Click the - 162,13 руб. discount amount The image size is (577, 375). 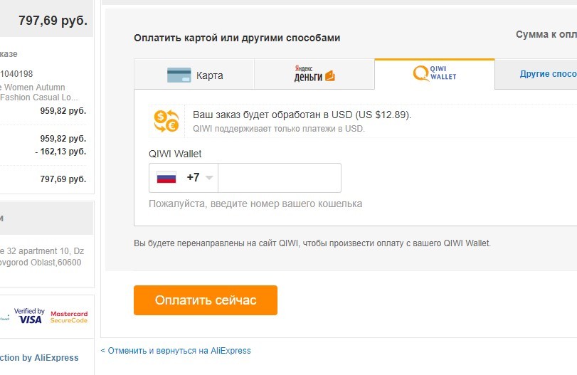coord(60,152)
